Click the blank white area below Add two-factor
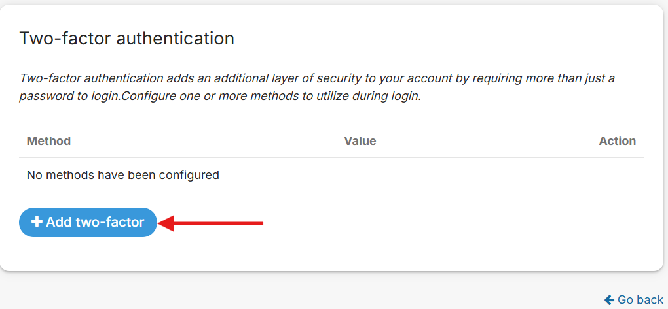Viewport: 668px width, 309px height. tap(327, 255)
